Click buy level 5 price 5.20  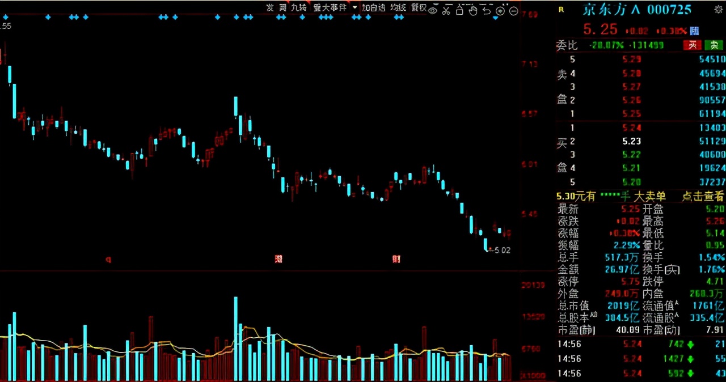[631, 182]
